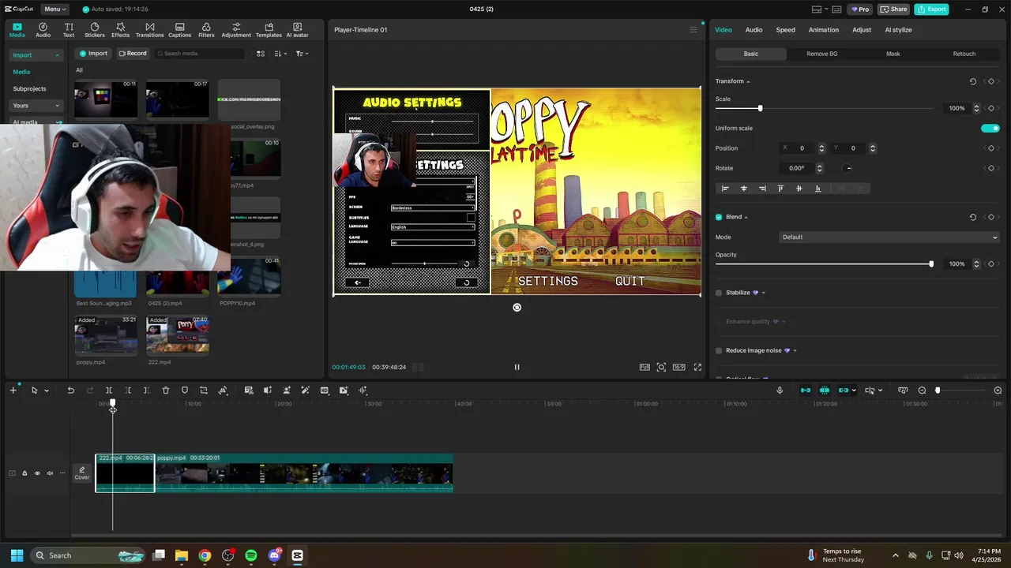Select the Retouch sub-tab
This screenshot has width=1011, height=568.
pyautogui.click(x=964, y=54)
